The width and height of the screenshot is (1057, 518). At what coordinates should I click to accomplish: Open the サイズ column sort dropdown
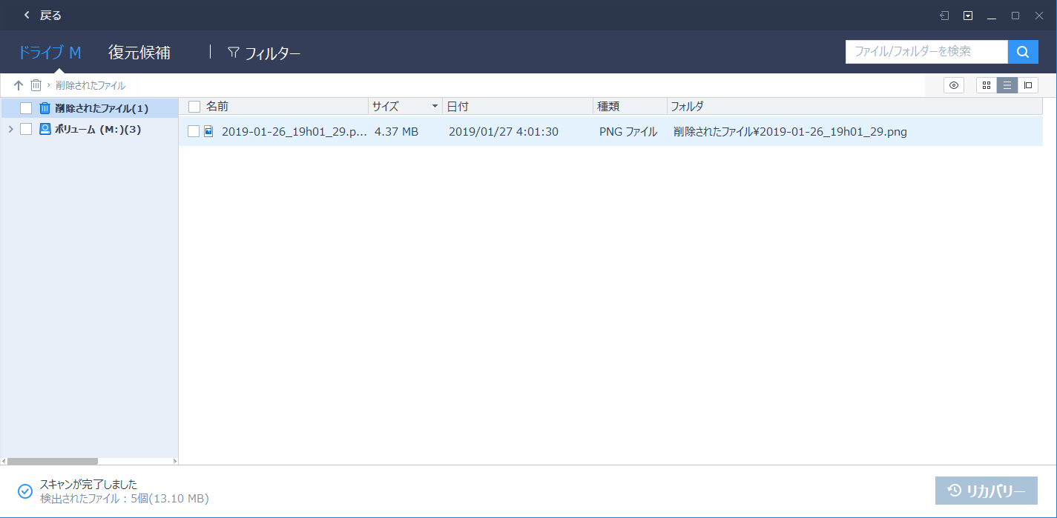[x=435, y=106]
